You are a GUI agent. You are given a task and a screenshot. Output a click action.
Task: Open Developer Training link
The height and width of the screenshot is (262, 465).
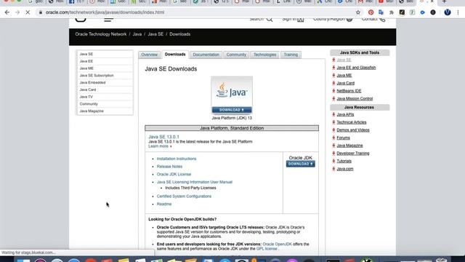click(x=353, y=154)
